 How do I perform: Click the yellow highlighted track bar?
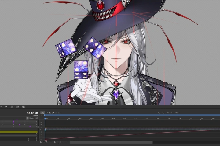pos(19,132)
